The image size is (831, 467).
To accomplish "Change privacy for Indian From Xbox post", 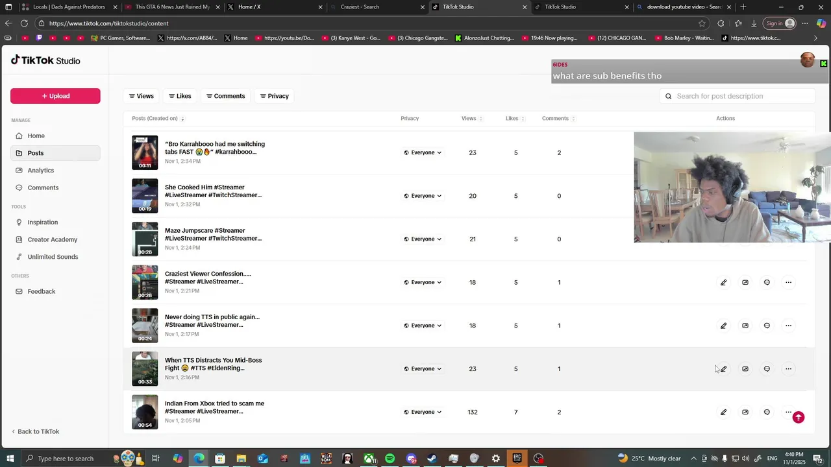I will click(x=423, y=412).
